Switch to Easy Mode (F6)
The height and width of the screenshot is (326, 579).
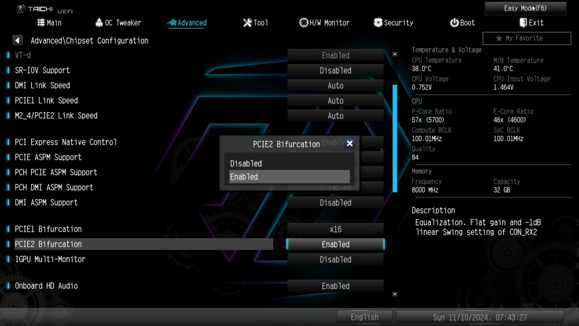tap(525, 8)
